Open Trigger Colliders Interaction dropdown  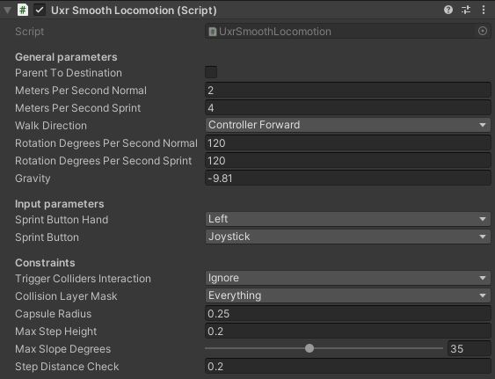click(348, 278)
